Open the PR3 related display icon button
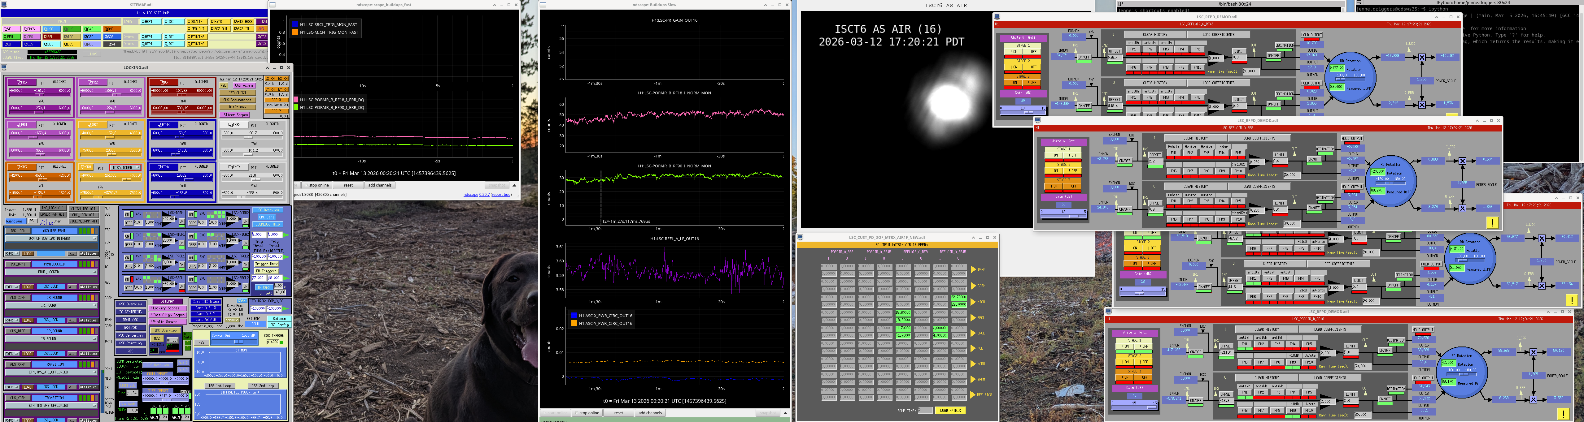1584x422 pixels. pos(23,82)
